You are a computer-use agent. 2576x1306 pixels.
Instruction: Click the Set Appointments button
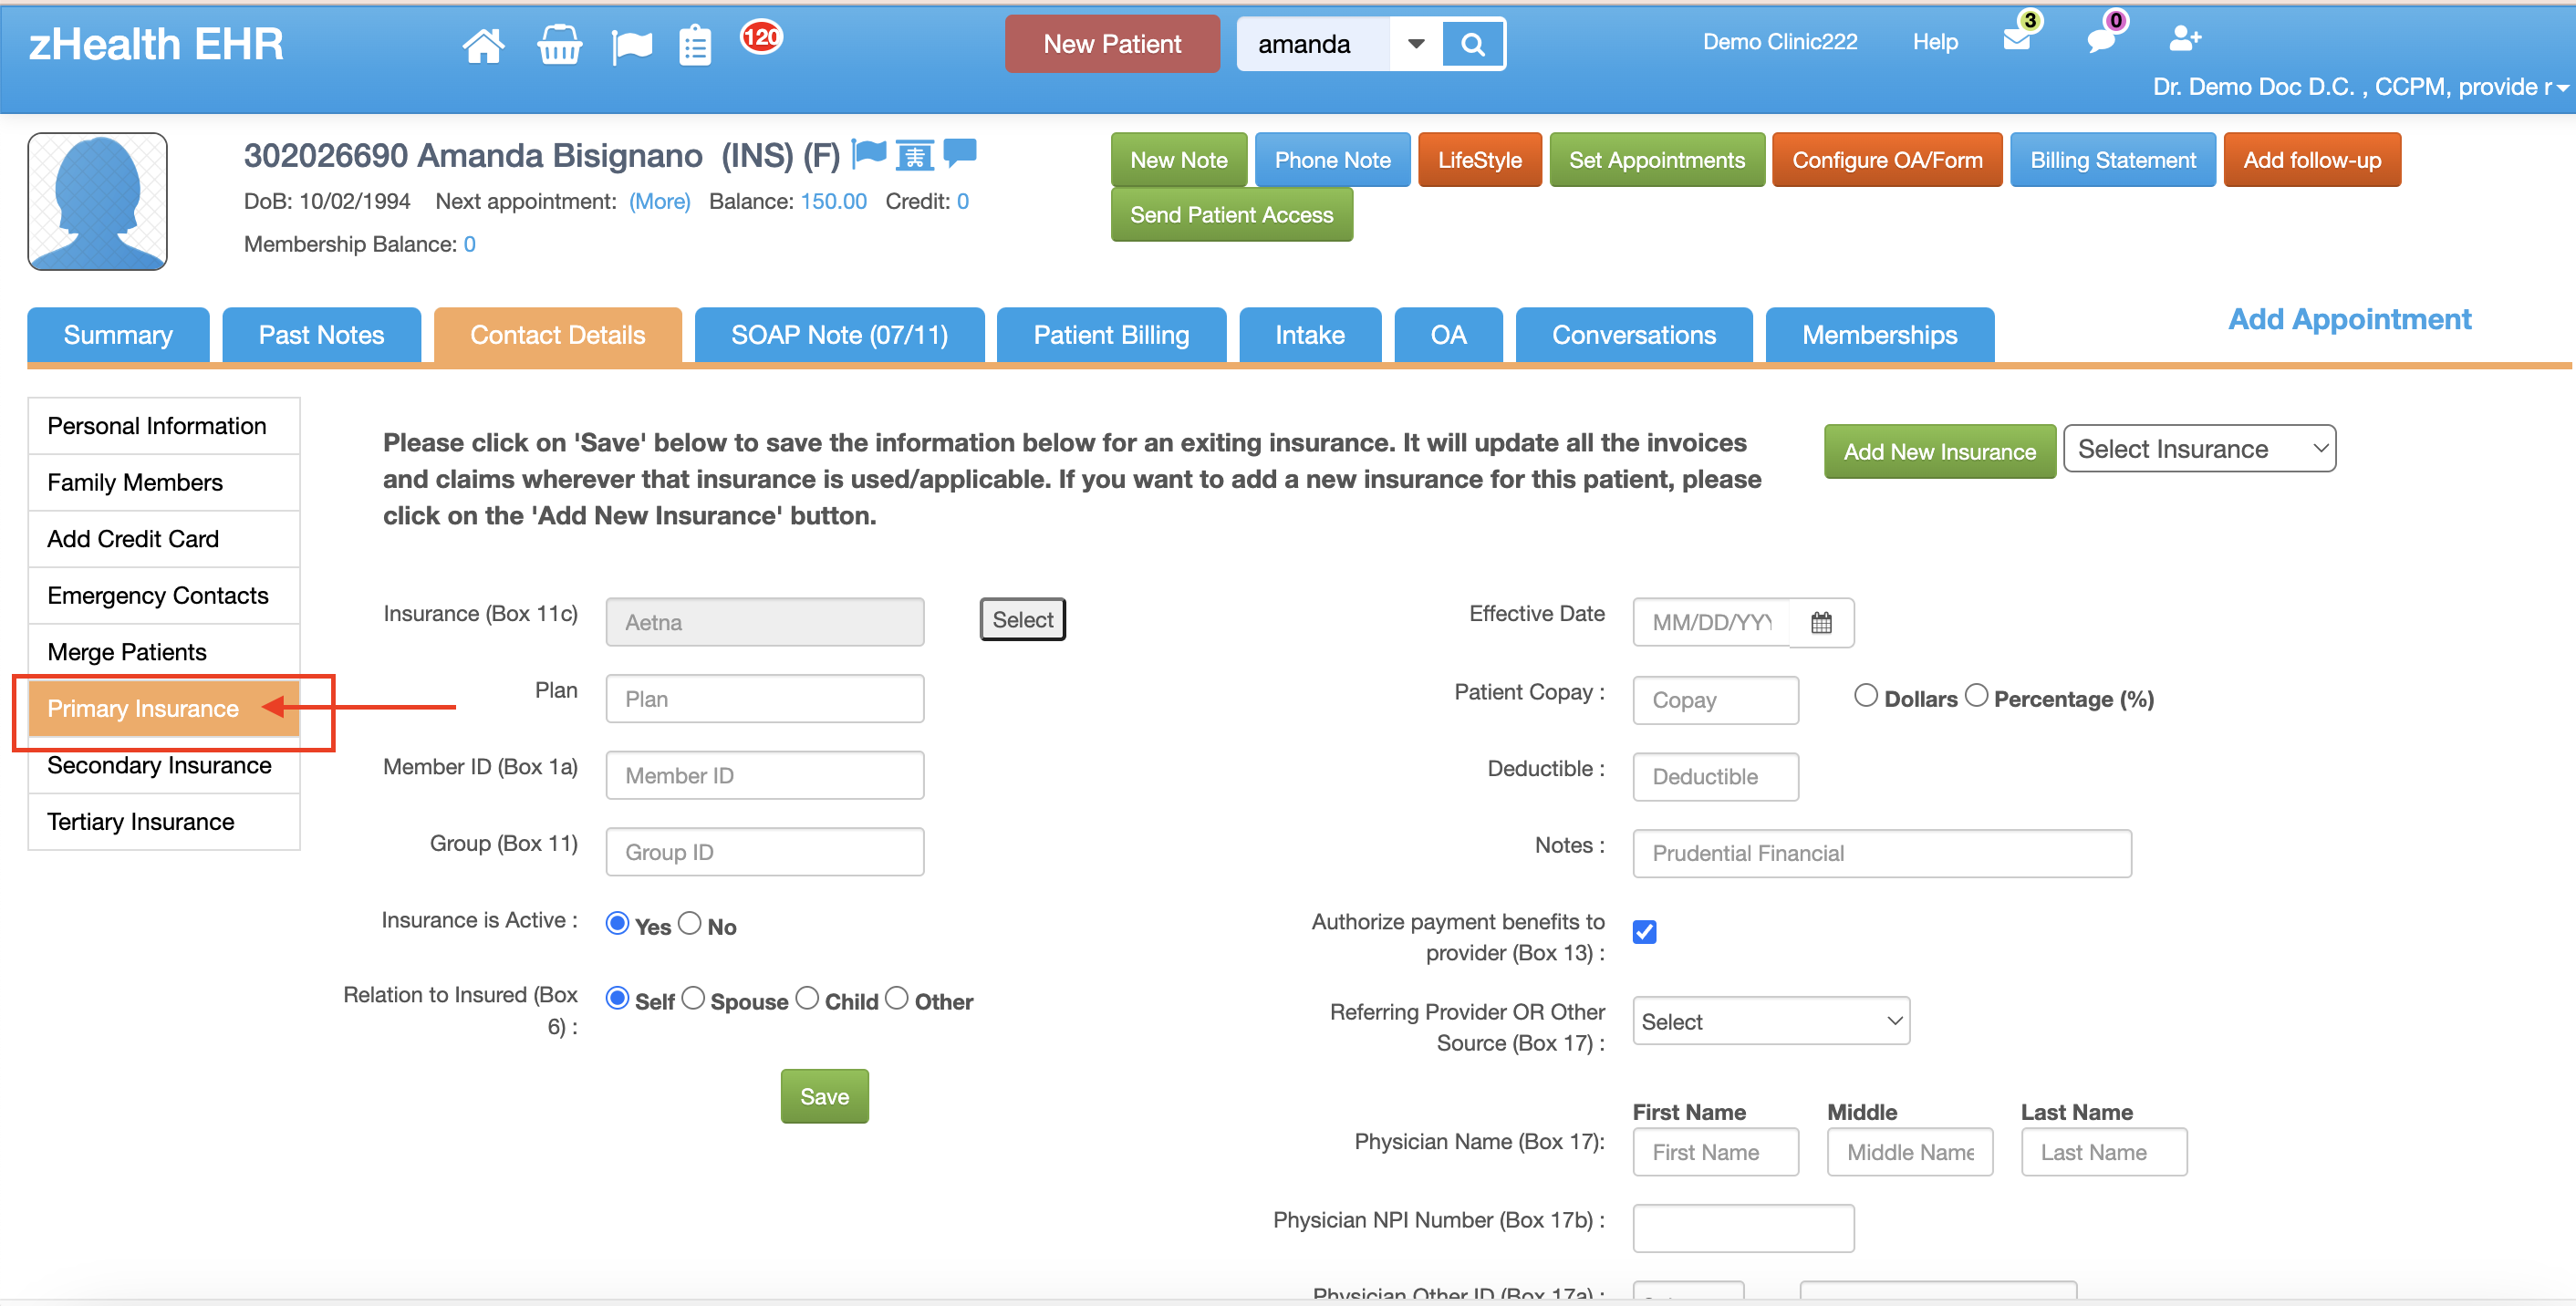pyautogui.click(x=1656, y=160)
